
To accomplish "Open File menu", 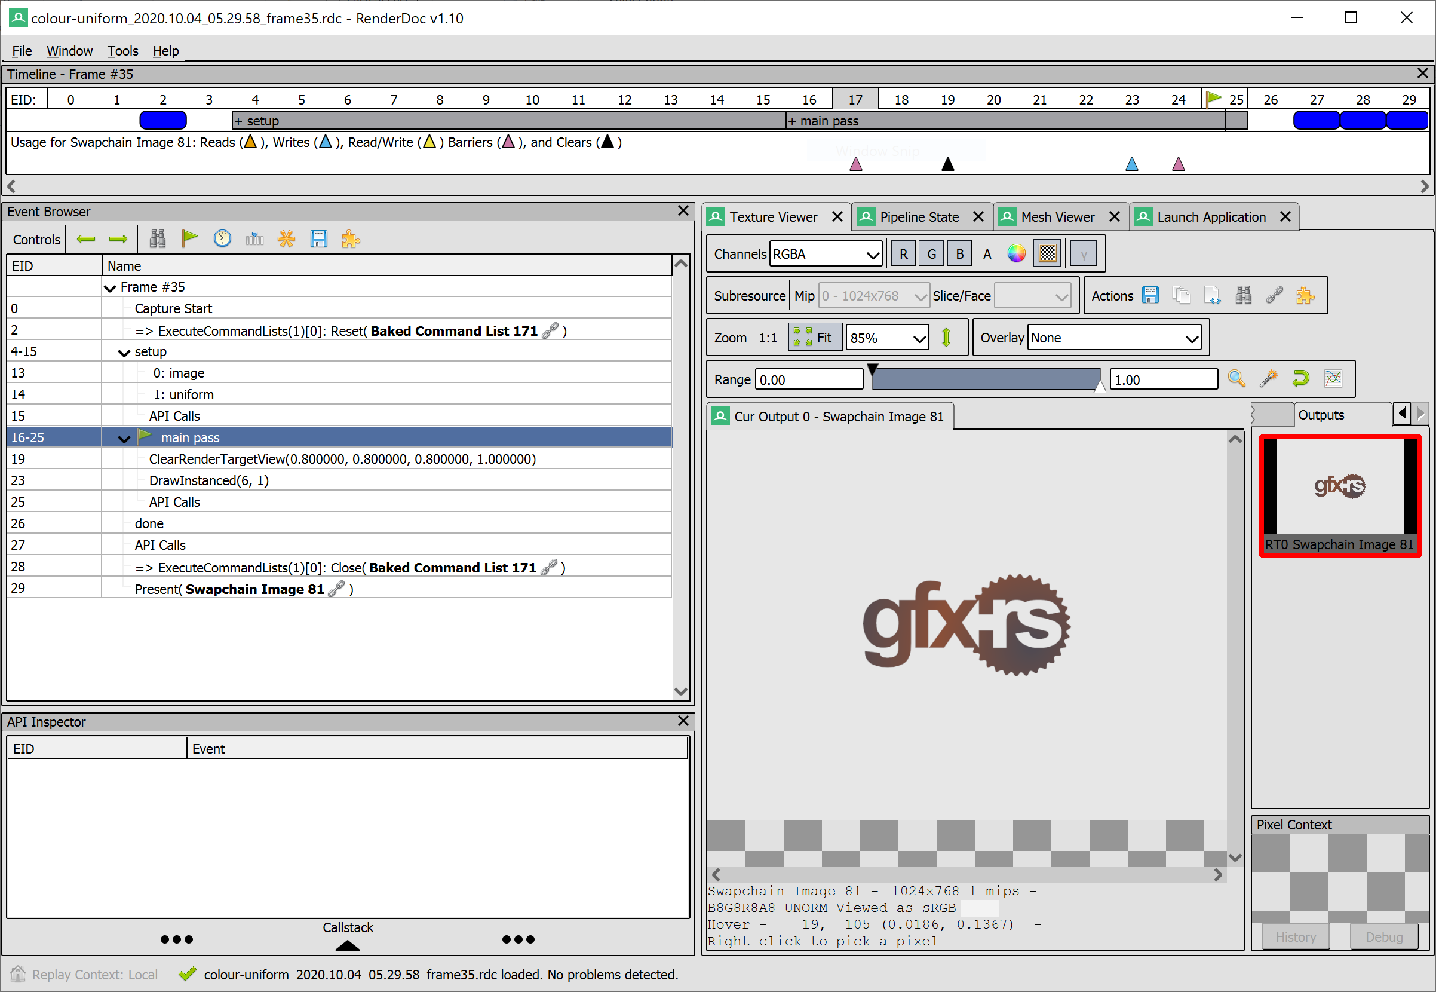I will coord(22,51).
